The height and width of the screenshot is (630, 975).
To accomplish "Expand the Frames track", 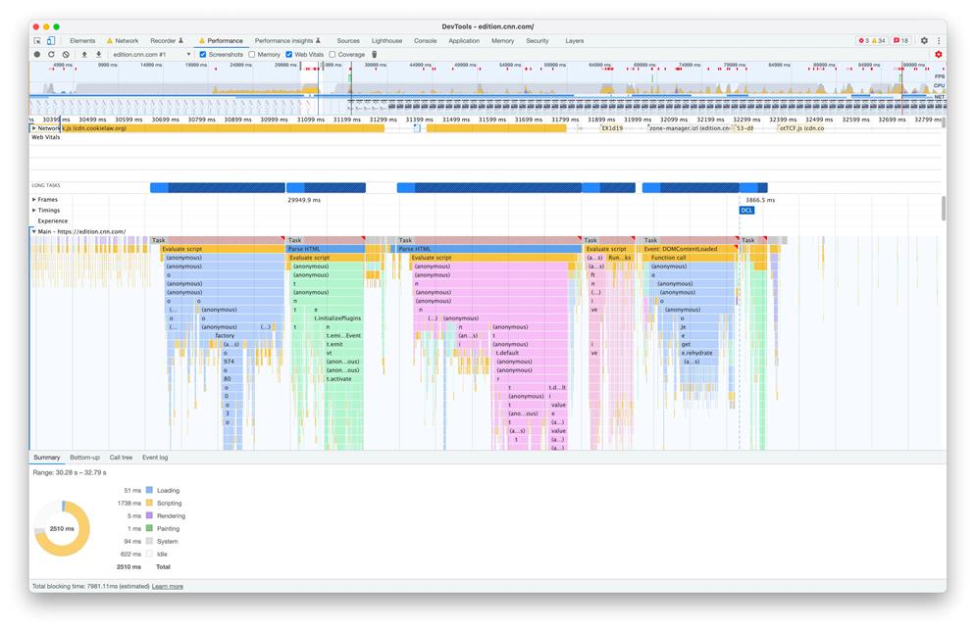I will (x=34, y=200).
